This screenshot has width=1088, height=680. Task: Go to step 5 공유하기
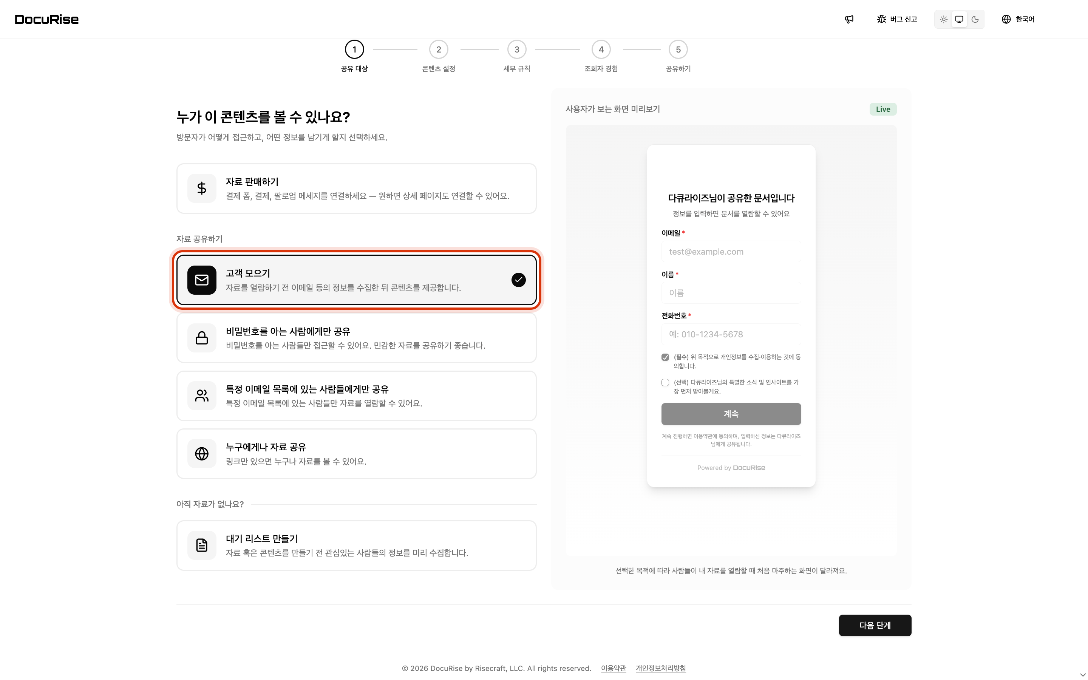(678, 57)
